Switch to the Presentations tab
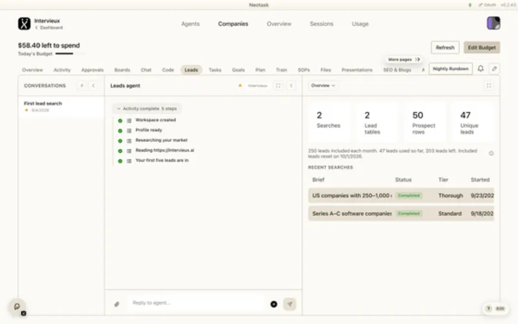This screenshot has width=518, height=324. [x=357, y=70]
